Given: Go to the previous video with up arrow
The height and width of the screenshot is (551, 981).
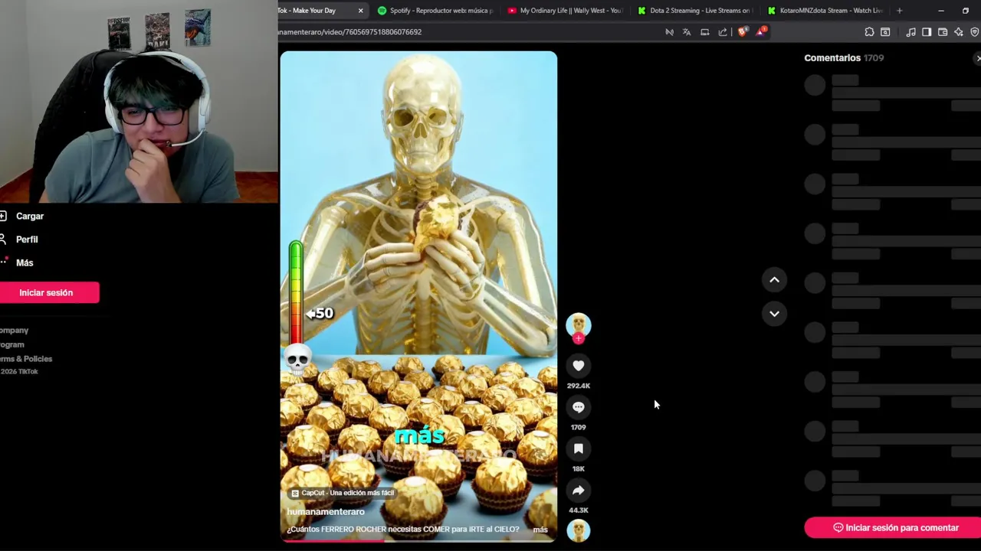Looking at the screenshot, I should tap(774, 280).
